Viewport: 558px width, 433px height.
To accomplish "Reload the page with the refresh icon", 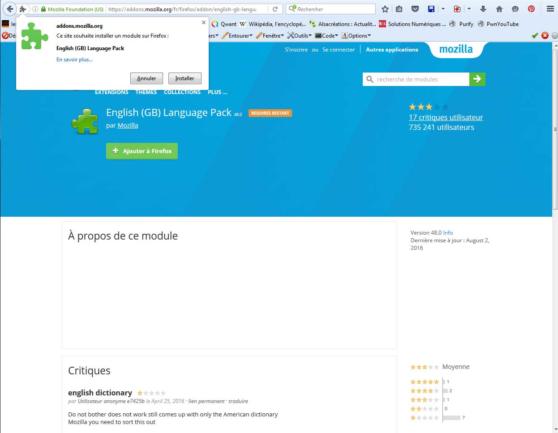I will (275, 9).
